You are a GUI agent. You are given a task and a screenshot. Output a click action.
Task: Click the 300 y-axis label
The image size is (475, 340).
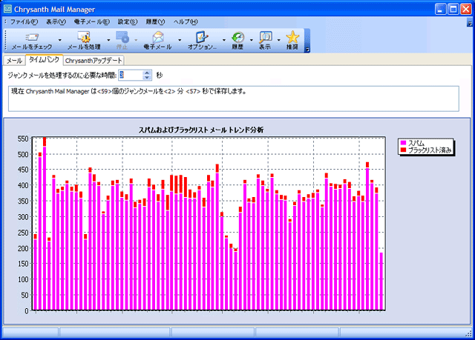(23, 217)
